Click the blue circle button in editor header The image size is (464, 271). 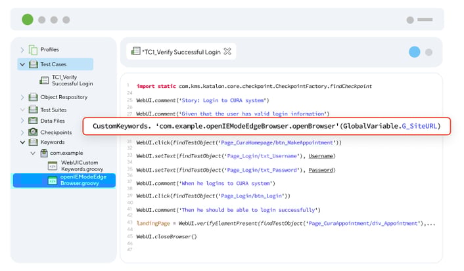pyautogui.click(x=414, y=52)
